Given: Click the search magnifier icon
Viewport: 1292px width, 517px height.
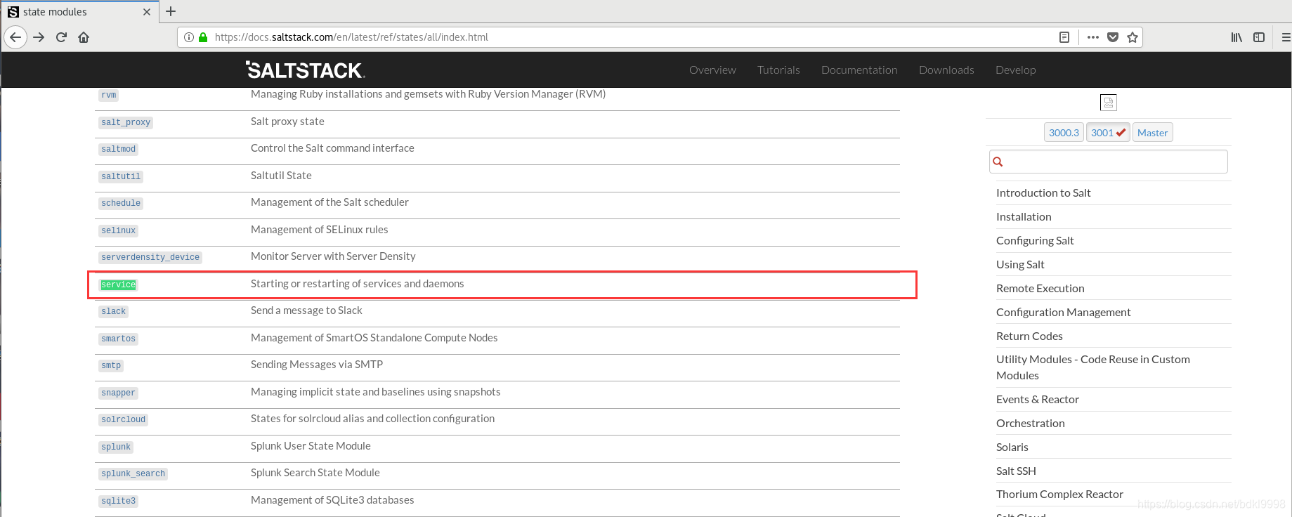Looking at the screenshot, I should [x=998, y=162].
